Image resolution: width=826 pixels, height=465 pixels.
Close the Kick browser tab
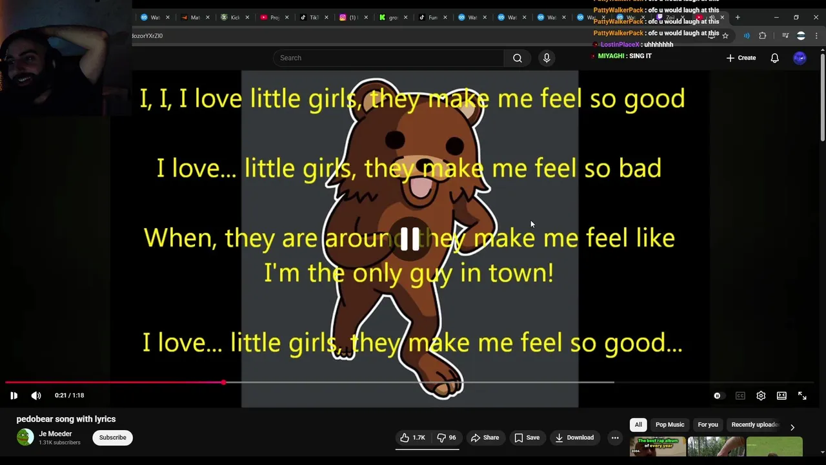tap(247, 17)
